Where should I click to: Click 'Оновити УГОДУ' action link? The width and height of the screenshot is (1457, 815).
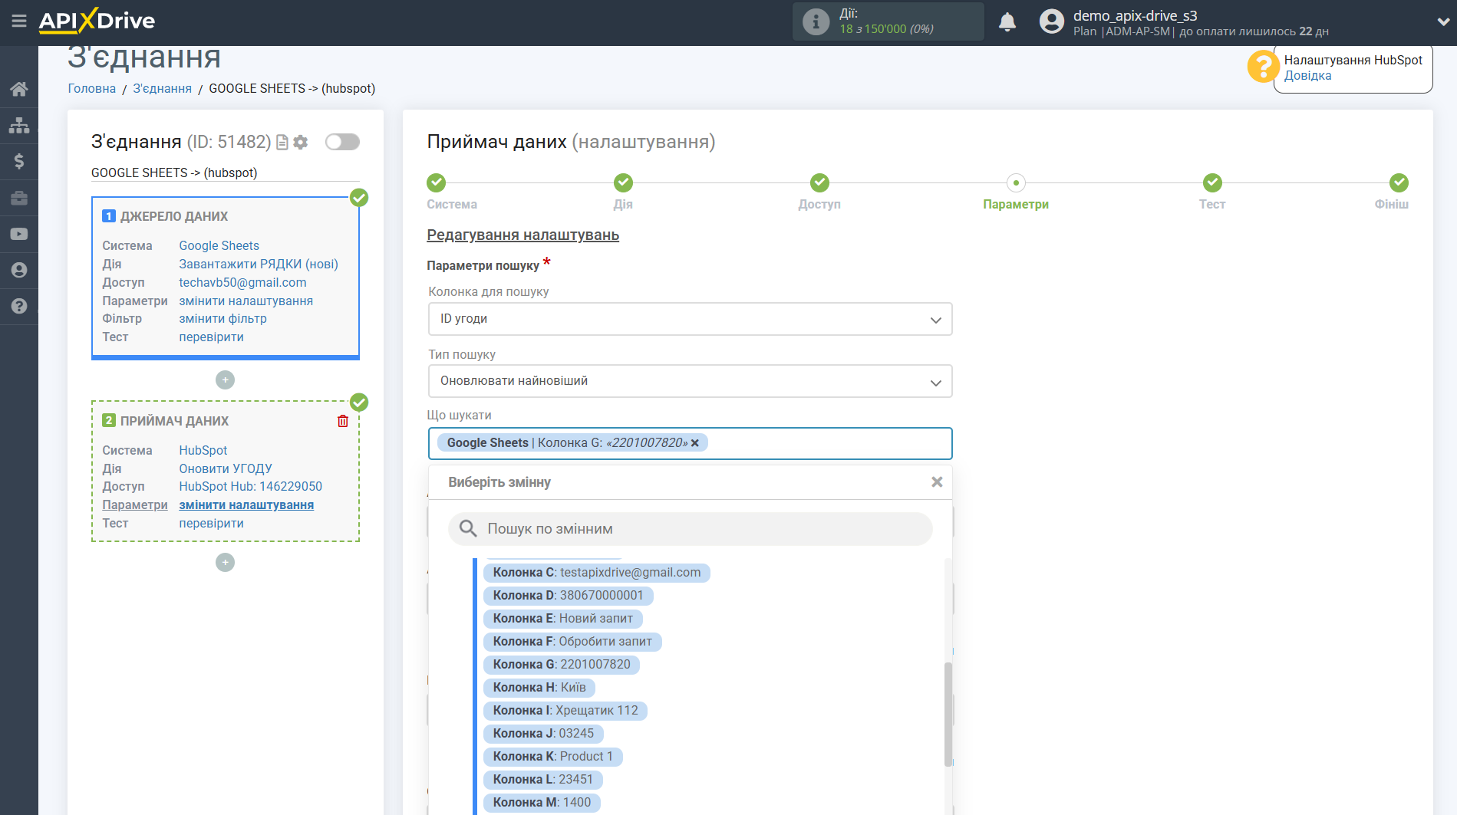click(226, 469)
